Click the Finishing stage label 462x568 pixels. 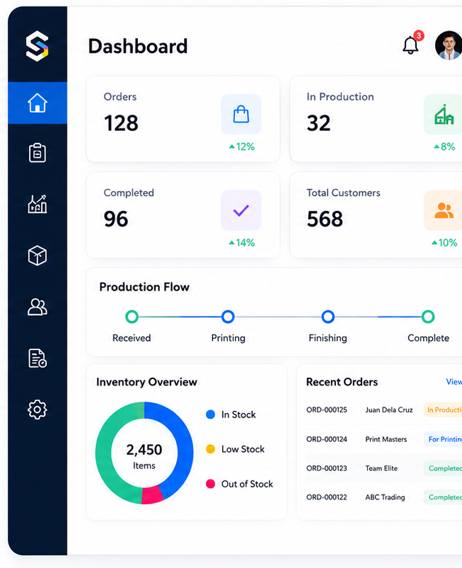328,338
